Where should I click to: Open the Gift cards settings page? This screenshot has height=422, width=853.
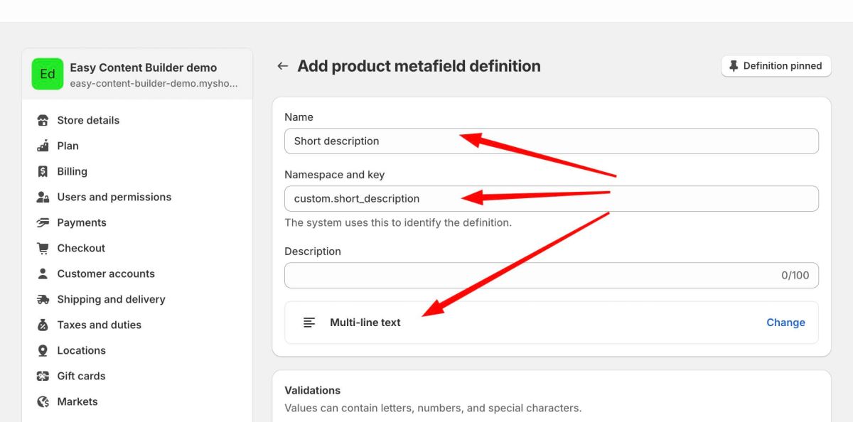pos(81,376)
